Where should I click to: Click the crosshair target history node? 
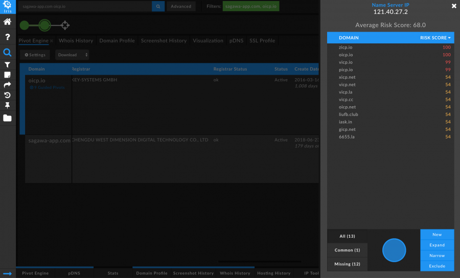[x=65, y=26]
